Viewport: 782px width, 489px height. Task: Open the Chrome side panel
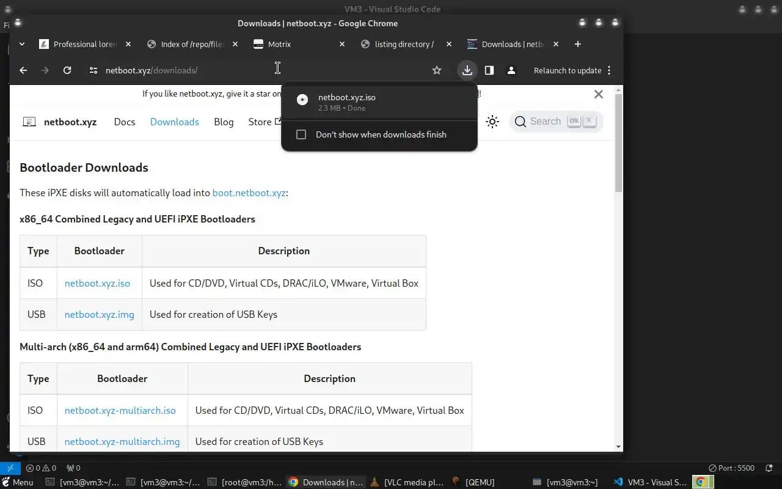[x=489, y=70]
